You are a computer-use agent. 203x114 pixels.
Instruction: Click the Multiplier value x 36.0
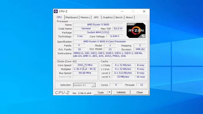85,69
